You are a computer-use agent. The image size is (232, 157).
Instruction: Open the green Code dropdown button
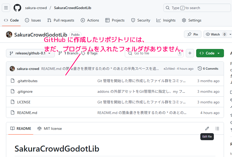[x=210, y=53]
